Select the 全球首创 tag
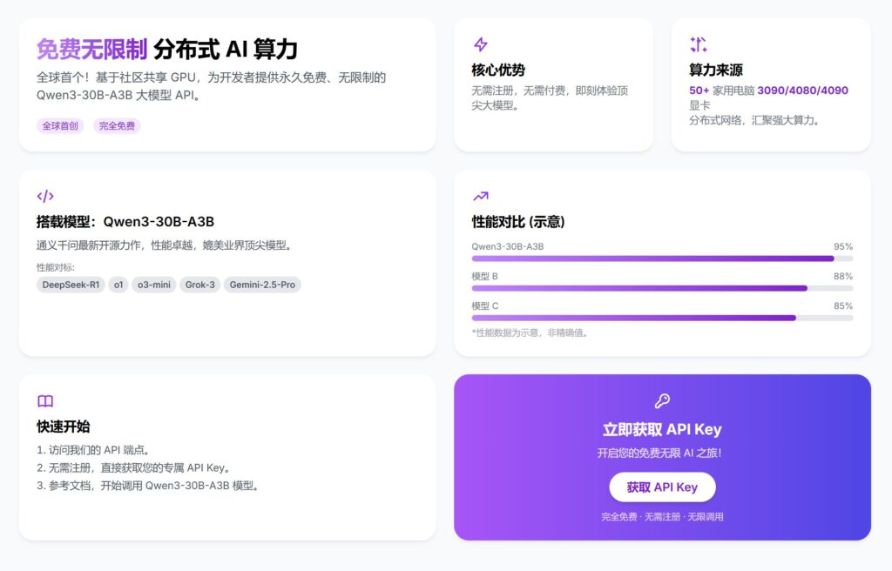The width and height of the screenshot is (892, 571). pyautogui.click(x=60, y=125)
